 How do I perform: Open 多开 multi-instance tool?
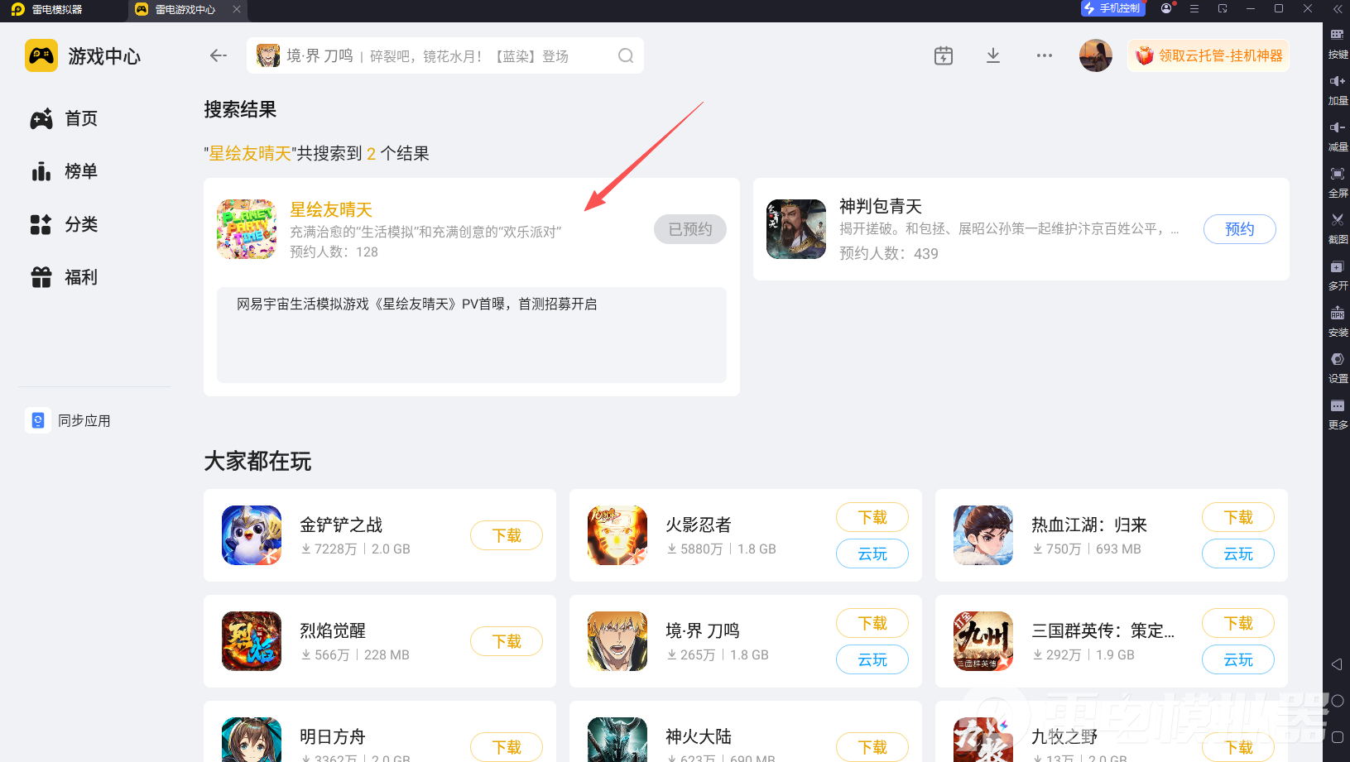(1338, 275)
